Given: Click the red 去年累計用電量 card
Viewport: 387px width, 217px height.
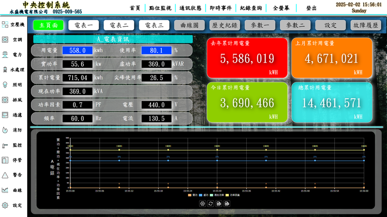Looking at the screenshot, I should pyautogui.click(x=247, y=58).
